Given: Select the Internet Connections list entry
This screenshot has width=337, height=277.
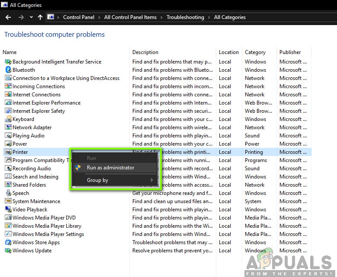Looking at the screenshot, I should point(36,95).
